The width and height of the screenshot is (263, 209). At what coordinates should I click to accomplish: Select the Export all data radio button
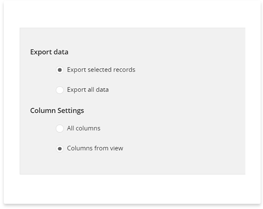click(x=60, y=90)
